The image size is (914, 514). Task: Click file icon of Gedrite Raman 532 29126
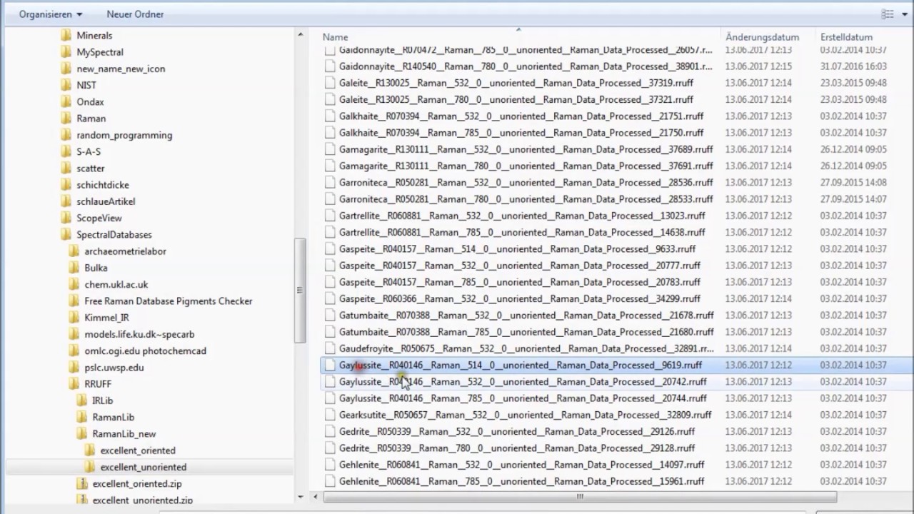click(x=329, y=431)
